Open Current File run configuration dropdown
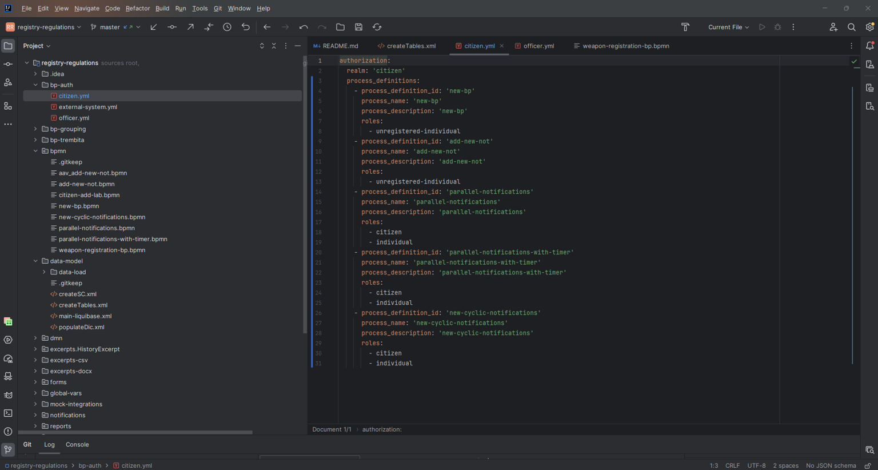The height and width of the screenshot is (470, 878). pyautogui.click(x=728, y=27)
